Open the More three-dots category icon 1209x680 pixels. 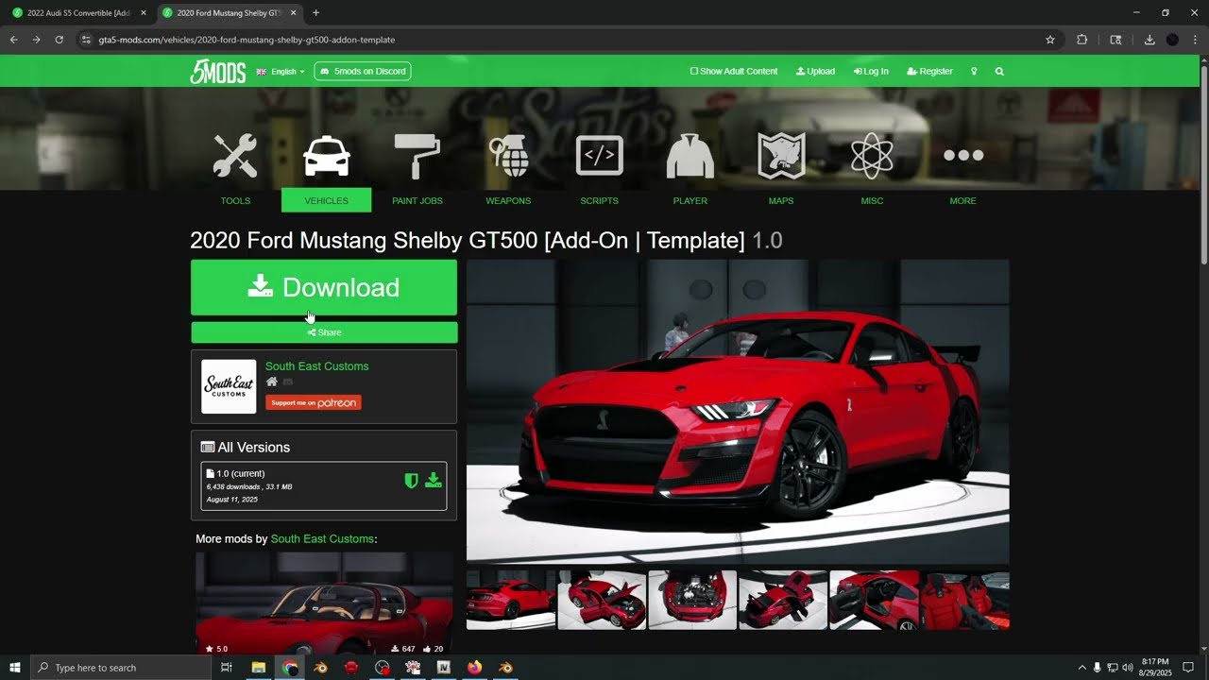coord(963,155)
